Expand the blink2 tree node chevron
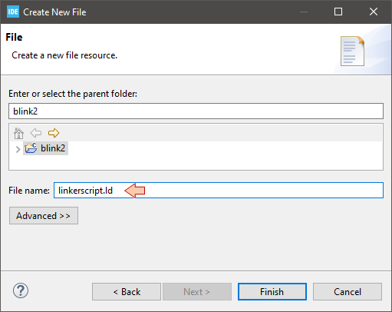This screenshot has width=392, height=312. pos(18,149)
